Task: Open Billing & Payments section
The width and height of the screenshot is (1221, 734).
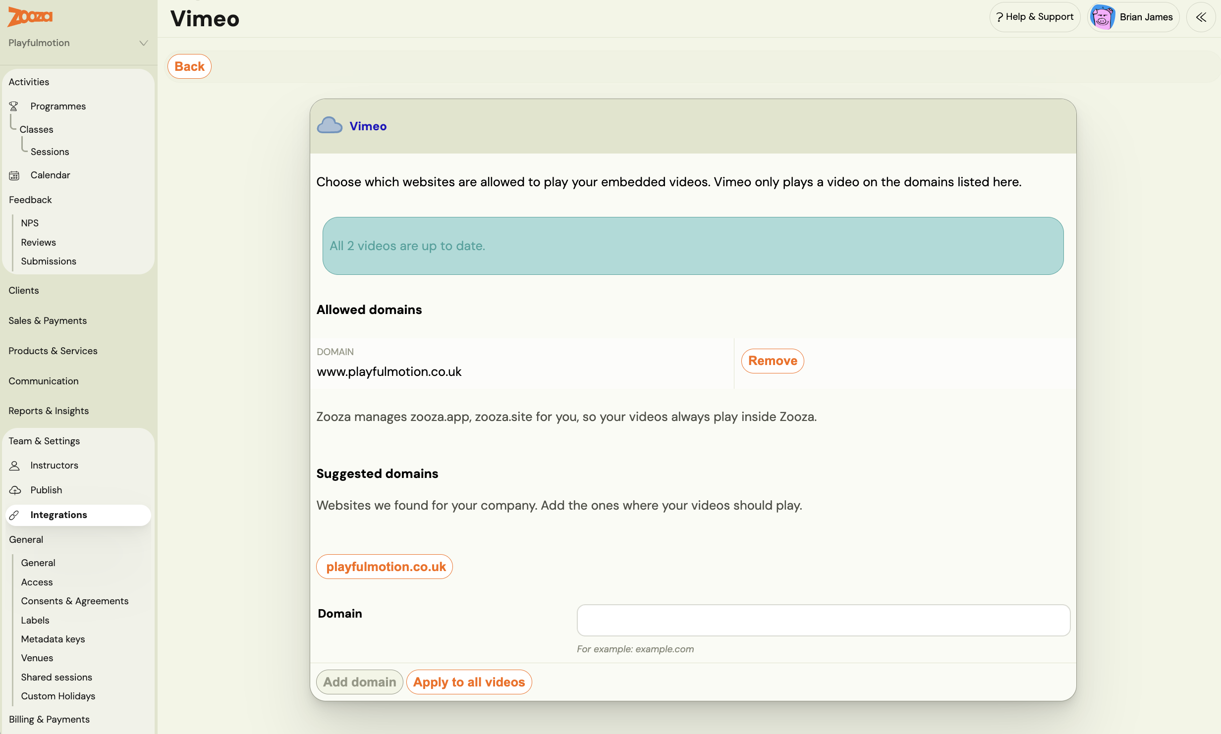Action: click(49, 719)
